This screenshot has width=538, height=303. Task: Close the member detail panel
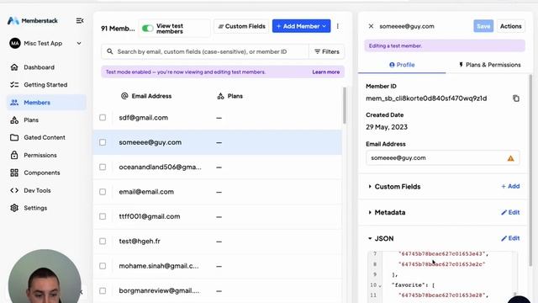[371, 26]
